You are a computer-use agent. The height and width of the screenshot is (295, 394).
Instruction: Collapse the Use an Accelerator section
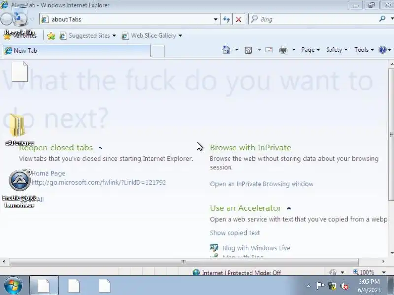point(289,208)
